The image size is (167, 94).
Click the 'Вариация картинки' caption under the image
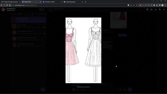[x=83, y=87]
